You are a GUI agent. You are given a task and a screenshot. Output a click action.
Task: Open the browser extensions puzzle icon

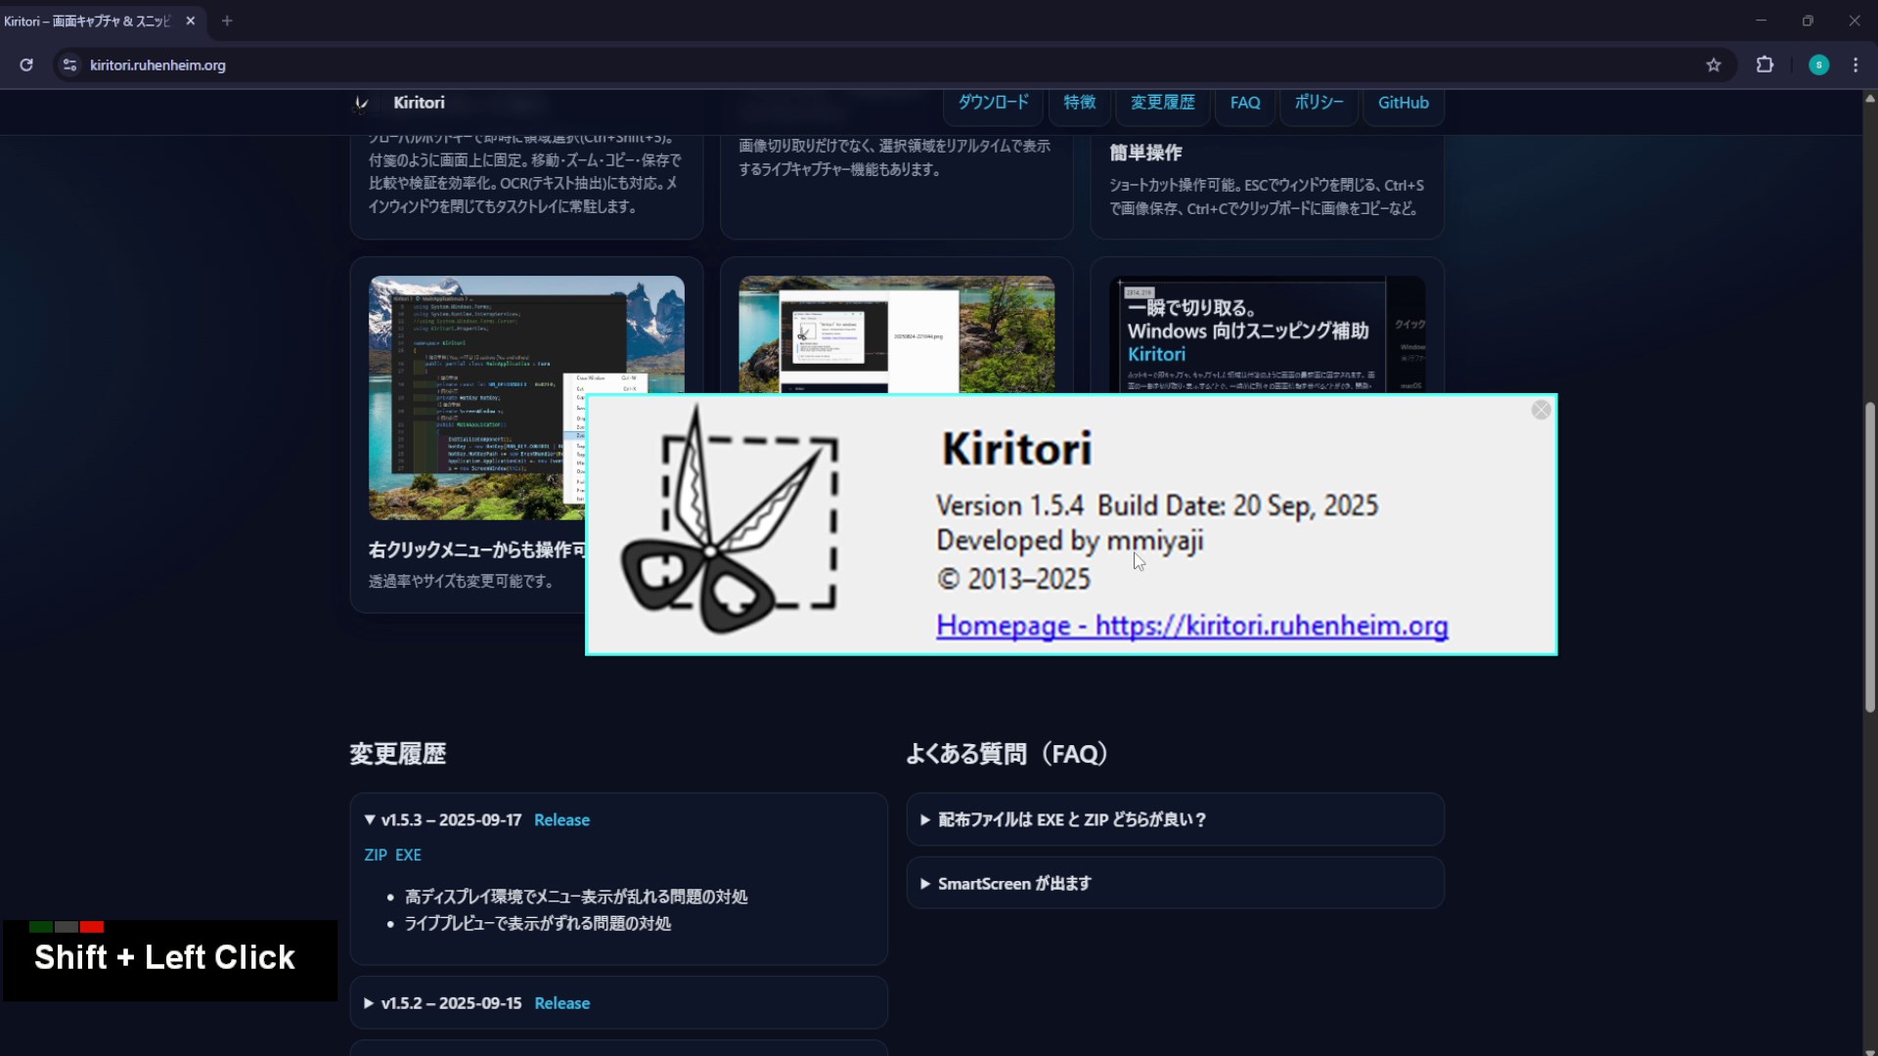tap(1765, 65)
